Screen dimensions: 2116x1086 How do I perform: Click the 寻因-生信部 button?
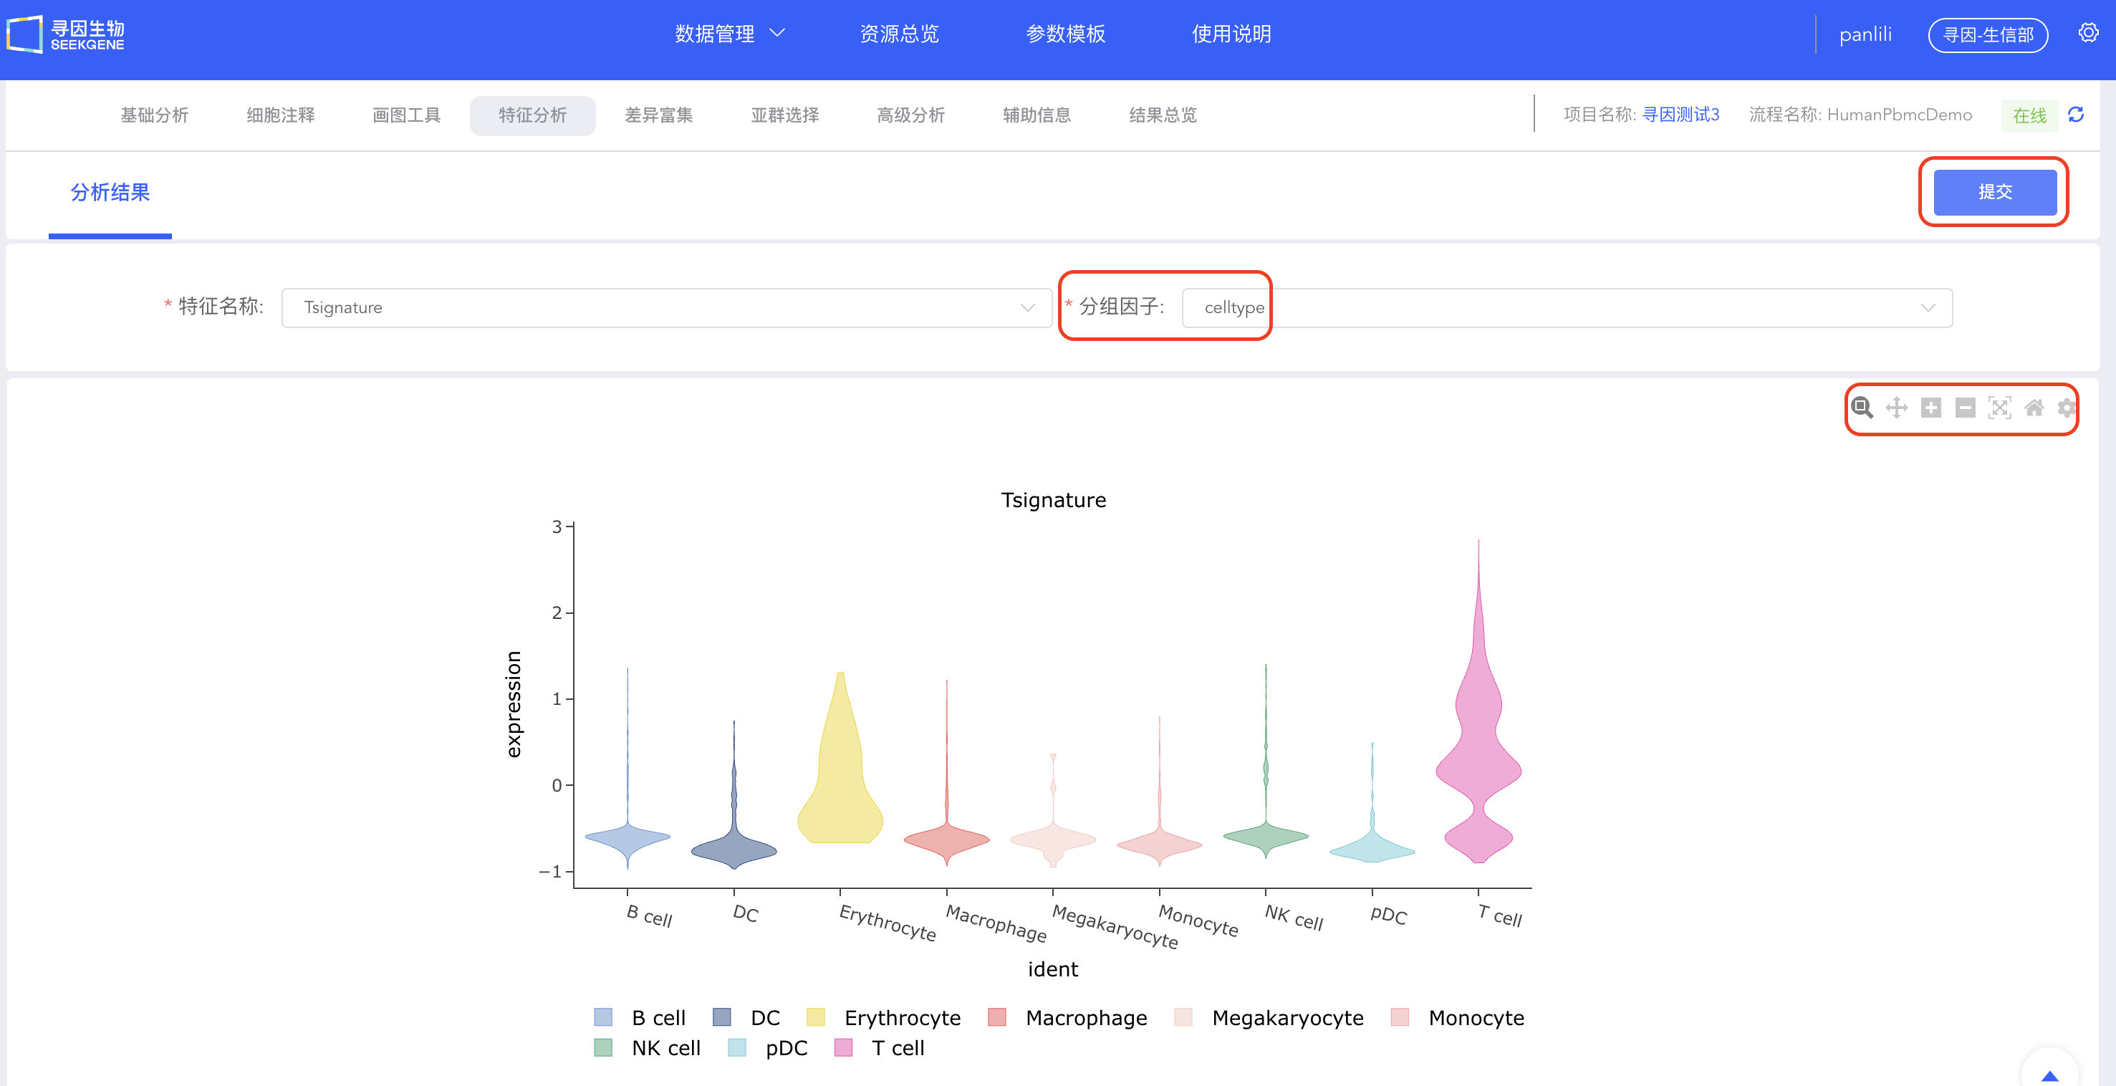click(1987, 34)
